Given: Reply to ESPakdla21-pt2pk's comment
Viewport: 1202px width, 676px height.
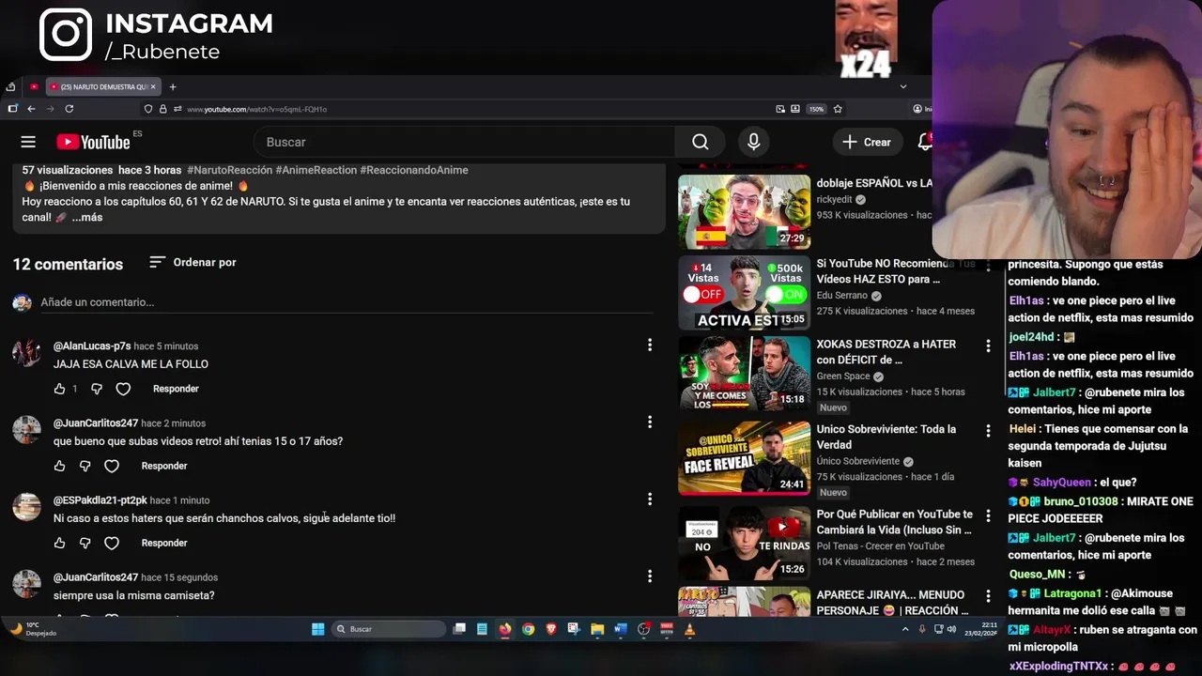Looking at the screenshot, I should click(164, 543).
